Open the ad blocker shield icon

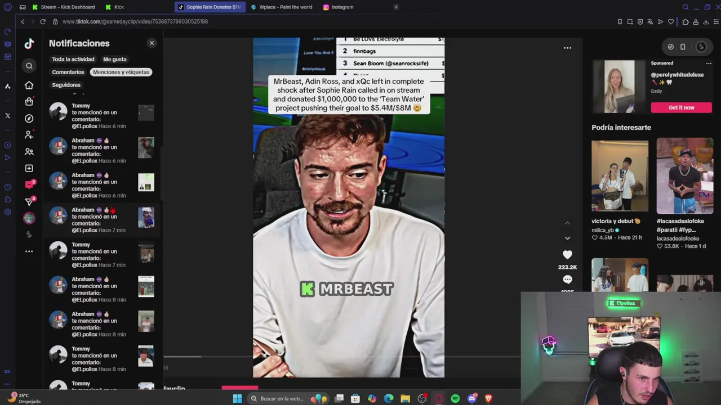point(640,22)
